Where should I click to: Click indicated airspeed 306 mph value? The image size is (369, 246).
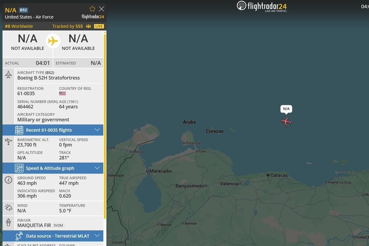[x=27, y=196]
